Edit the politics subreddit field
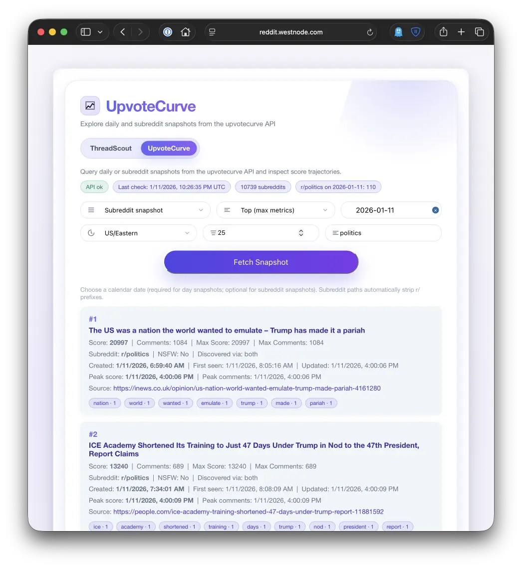 coord(383,233)
